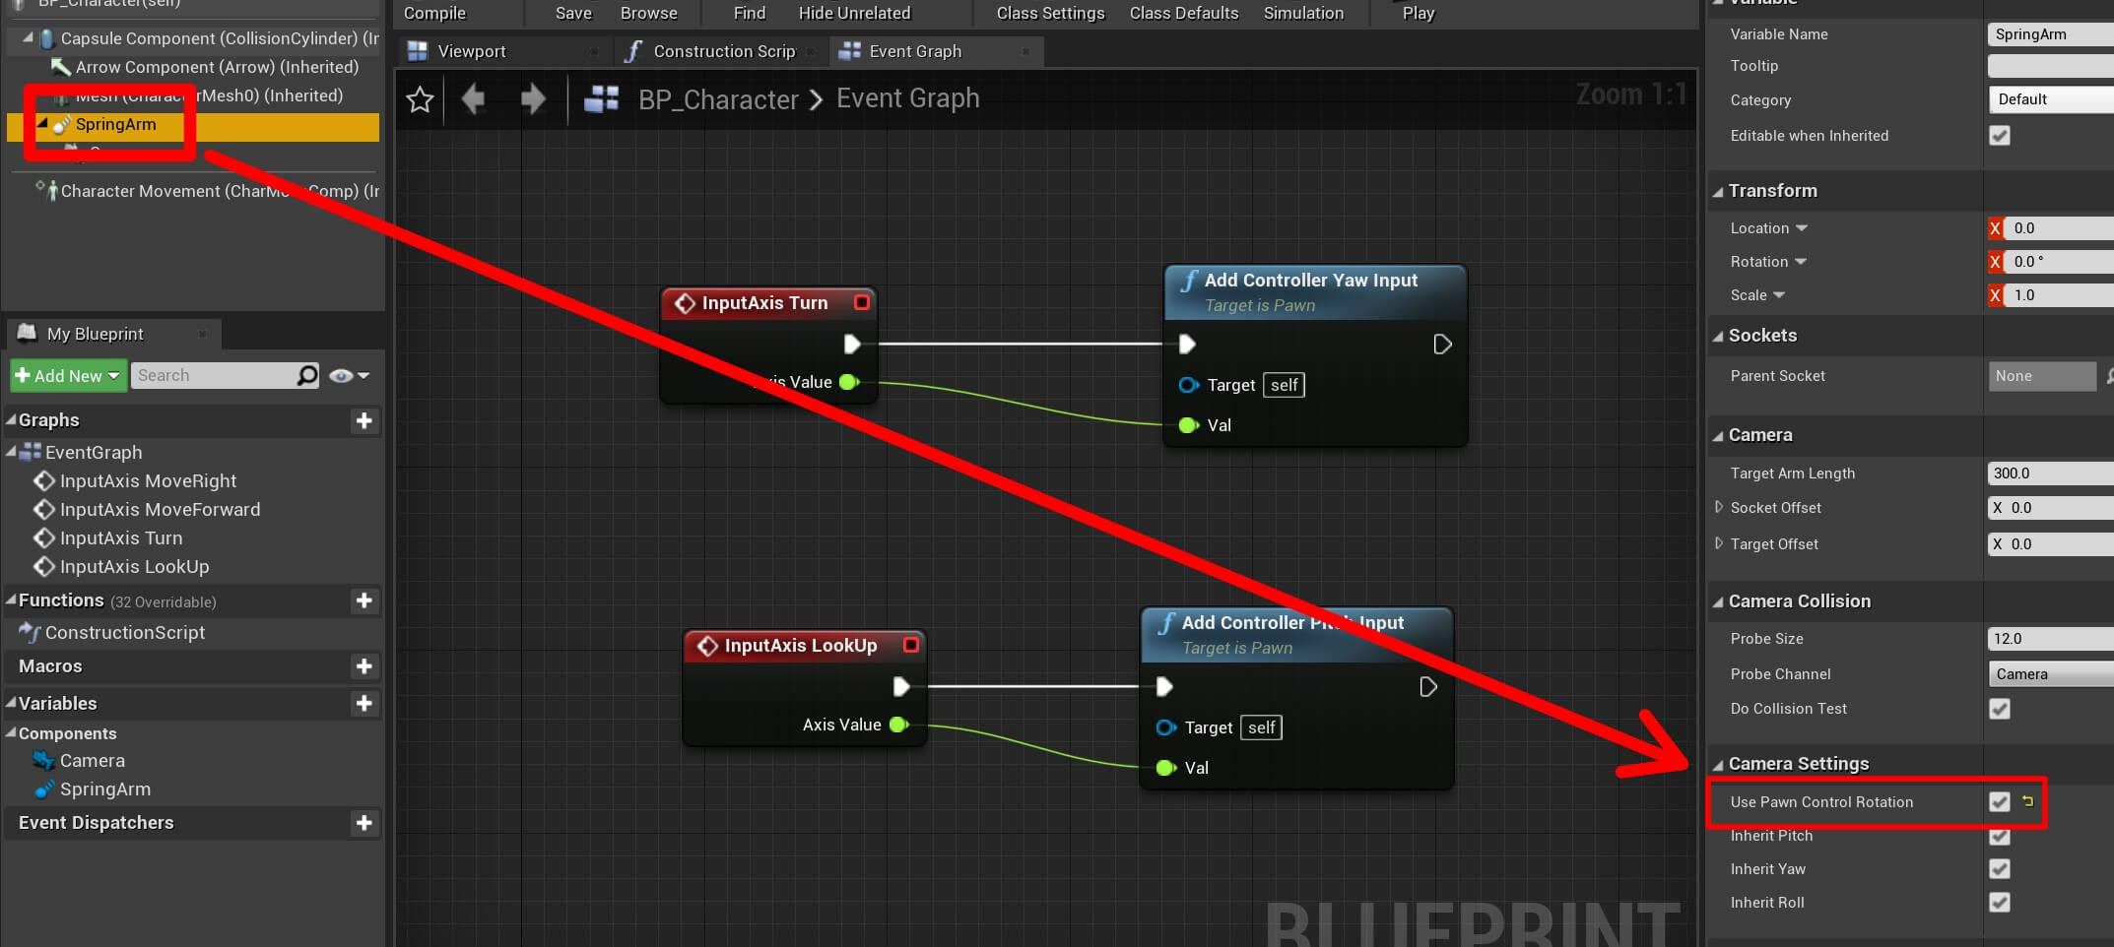
Task: Click the Capsule Component icon in the tree
Action: click(46, 38)
